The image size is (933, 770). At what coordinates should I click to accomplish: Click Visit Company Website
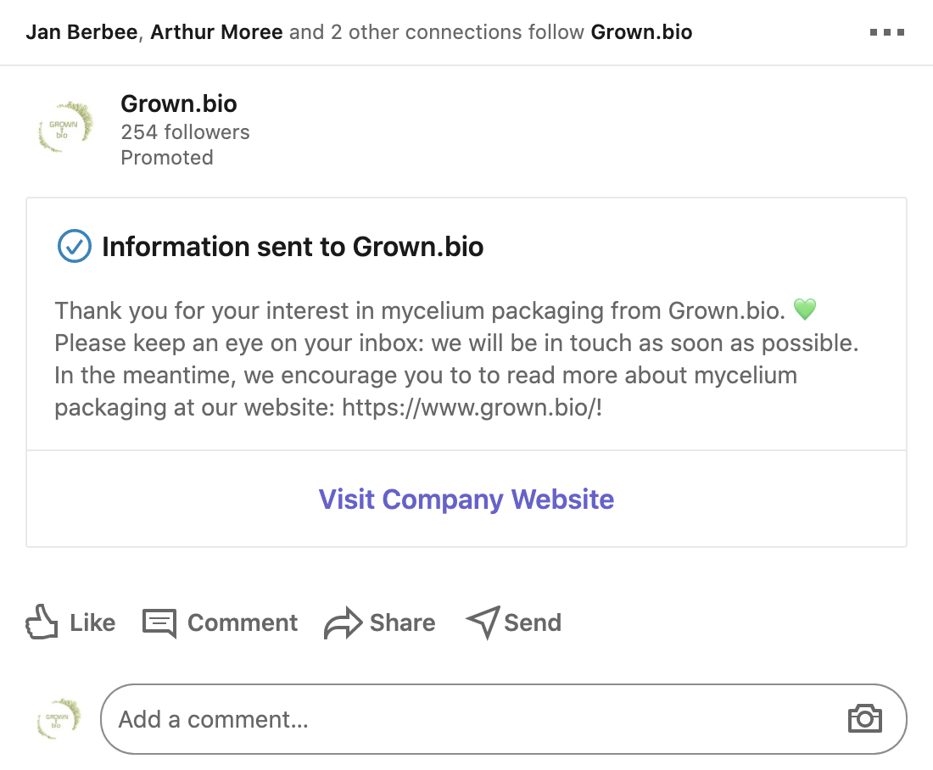(x=466, y=499)
